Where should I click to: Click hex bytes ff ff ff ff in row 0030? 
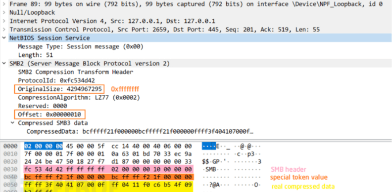click(86, 169)
